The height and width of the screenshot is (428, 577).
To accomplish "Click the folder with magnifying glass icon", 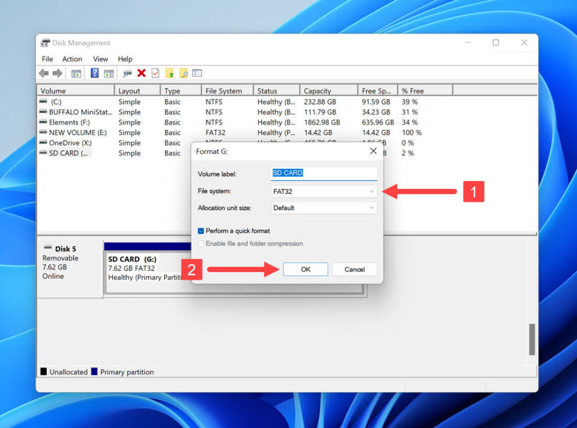I will pos(183,73).
